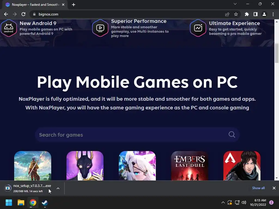Share this page icon in address bar
The height and width of the screenshot is (209, 279).
pos(227,14)
